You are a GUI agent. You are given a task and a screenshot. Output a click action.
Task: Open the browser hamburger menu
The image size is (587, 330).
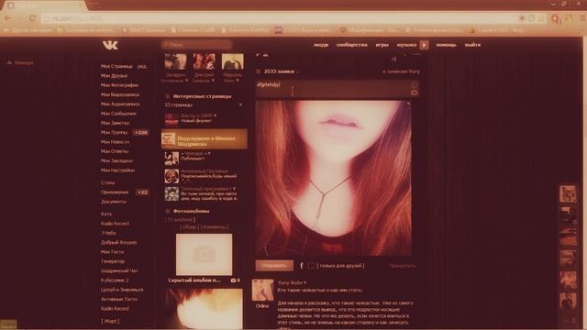point(582,18)
